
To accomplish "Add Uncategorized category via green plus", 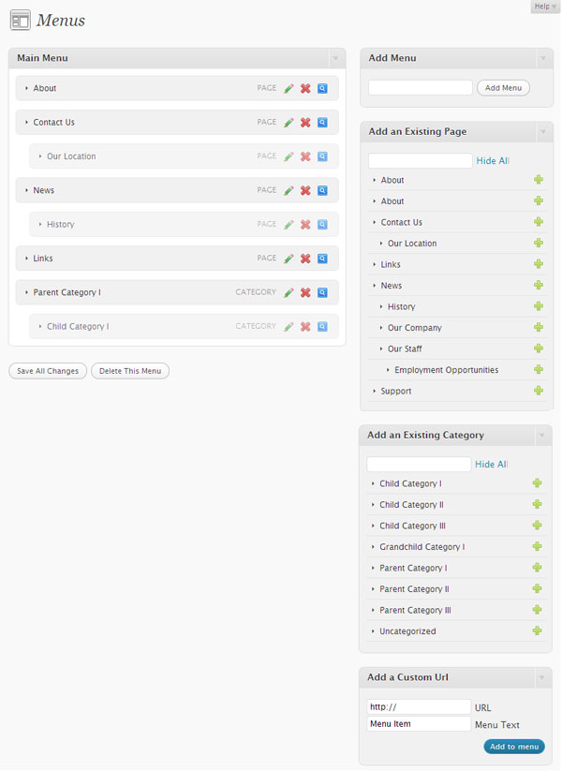I will coord(537,630).
